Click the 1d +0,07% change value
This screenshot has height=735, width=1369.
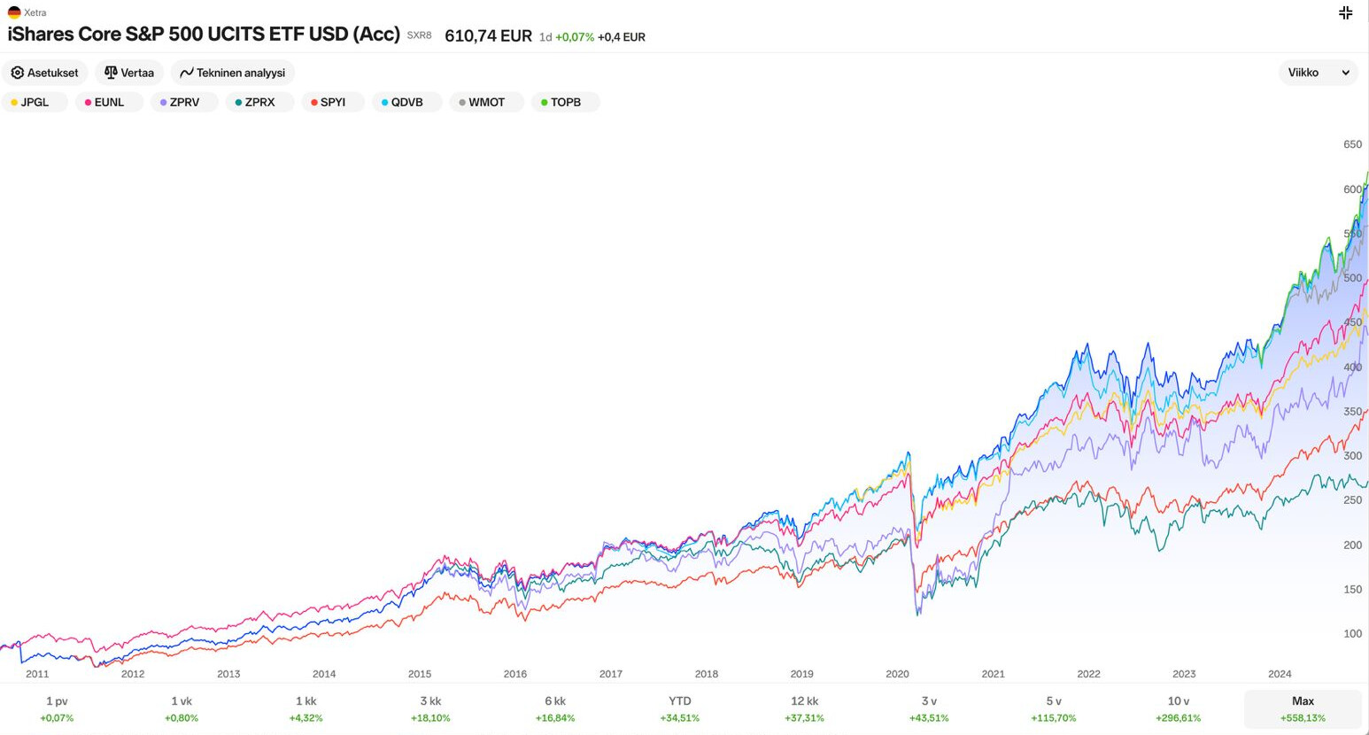[x=567, y=37]
